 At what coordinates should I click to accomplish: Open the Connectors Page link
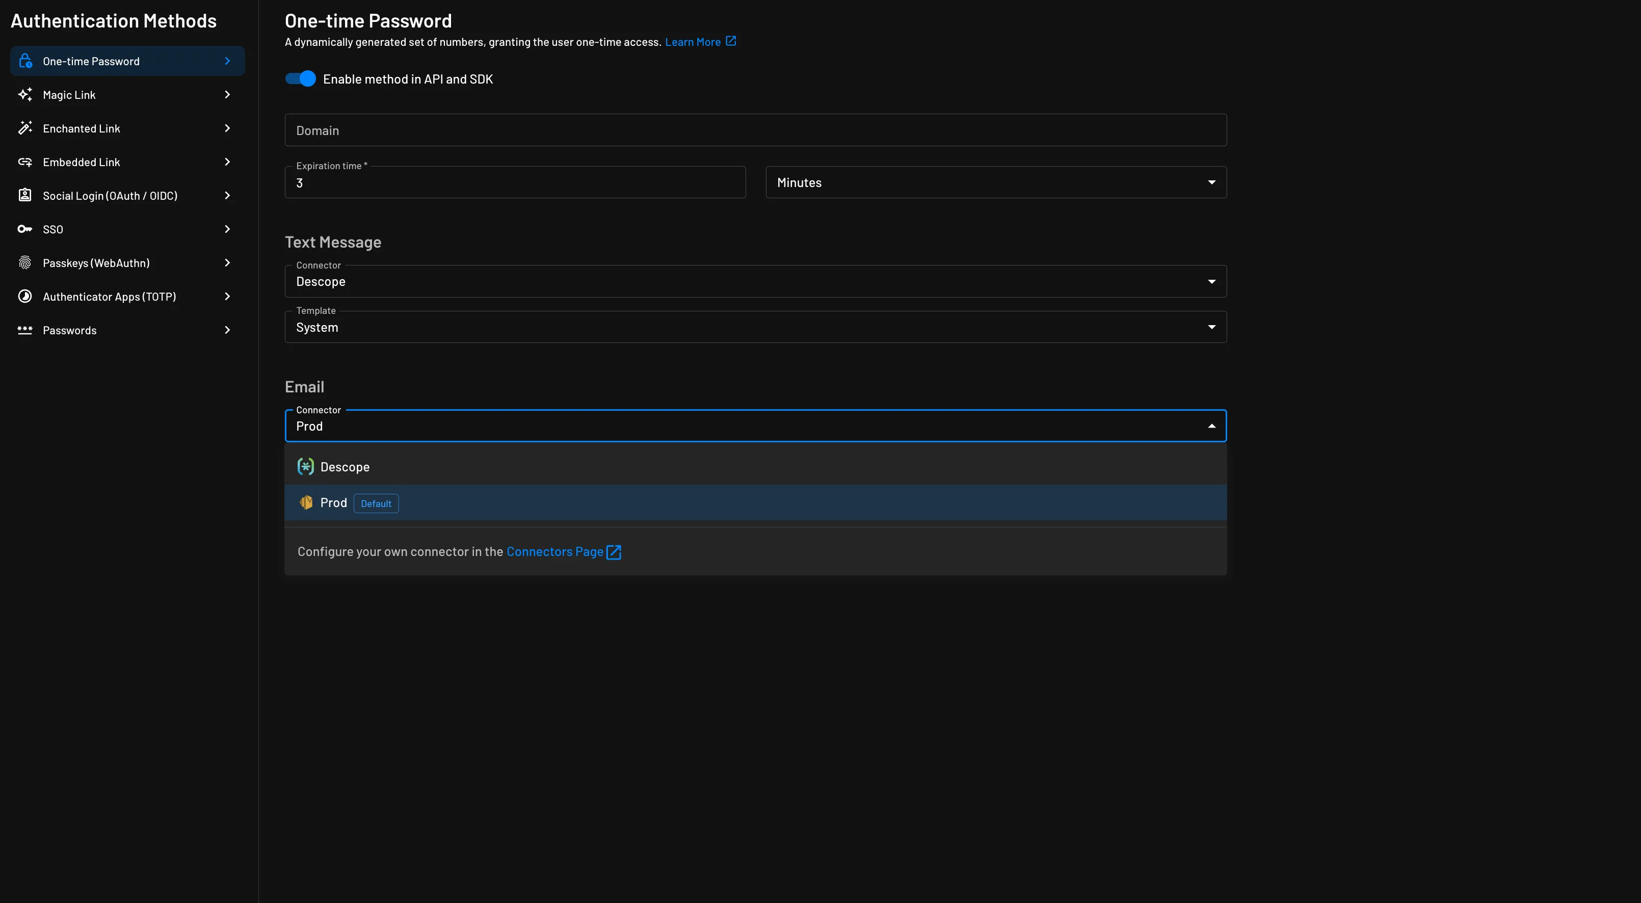click(x=564, y=550)
